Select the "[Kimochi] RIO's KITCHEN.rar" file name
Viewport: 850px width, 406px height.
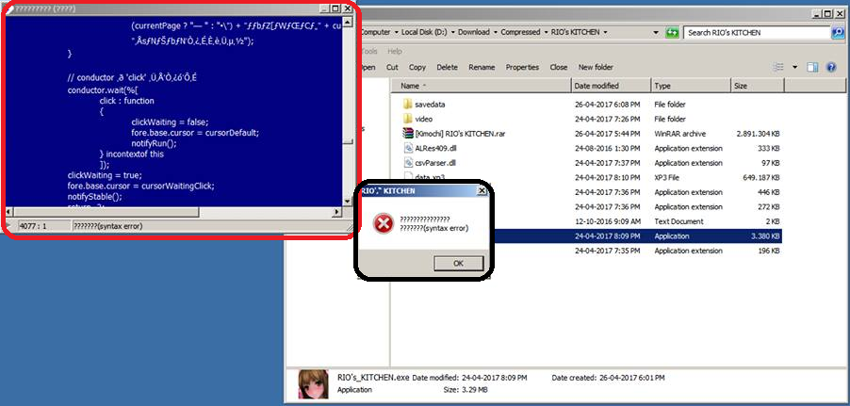tap(460, 134)
